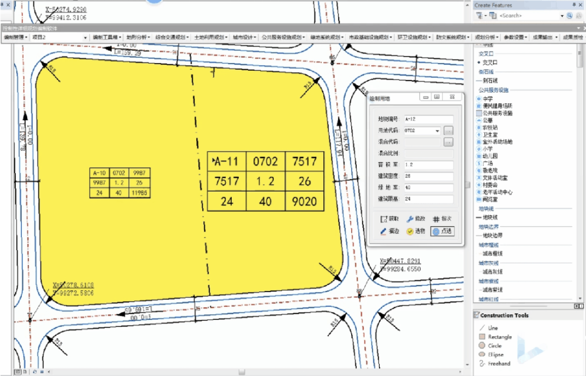Click the 选物 button with checkmark icon
This screenshot has width=586, height=376.
tap(415, 231)
